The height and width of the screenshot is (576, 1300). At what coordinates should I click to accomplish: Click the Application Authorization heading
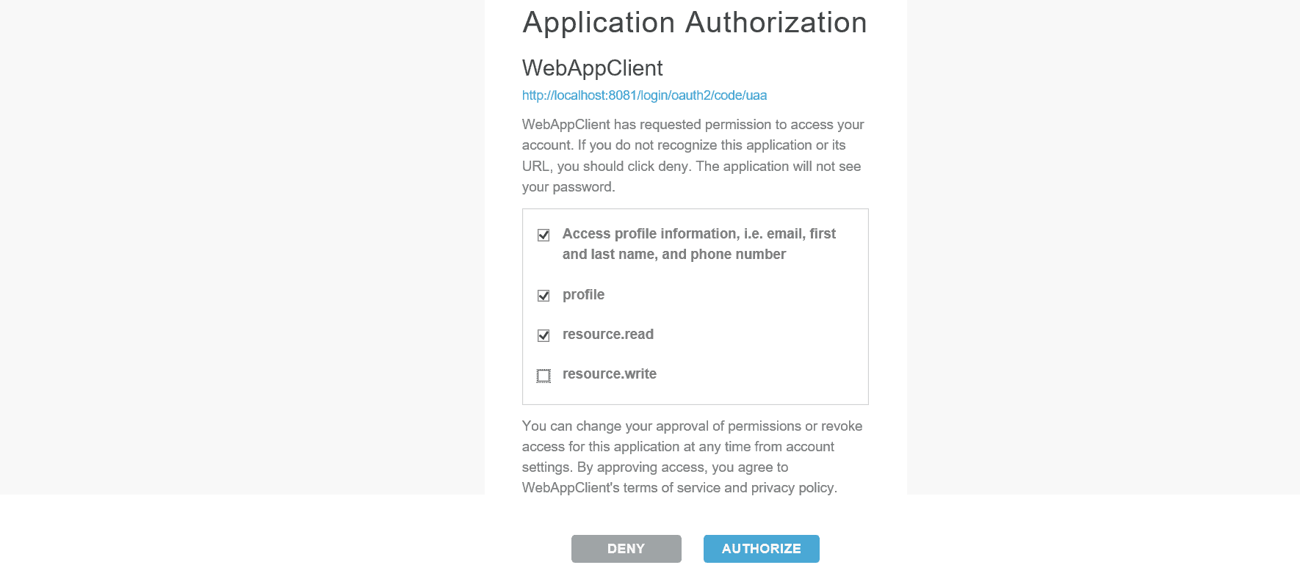click(695, 23)
